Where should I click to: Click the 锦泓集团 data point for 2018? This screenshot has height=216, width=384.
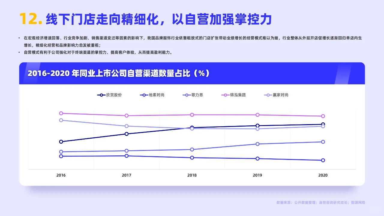(x=192, y=115)
